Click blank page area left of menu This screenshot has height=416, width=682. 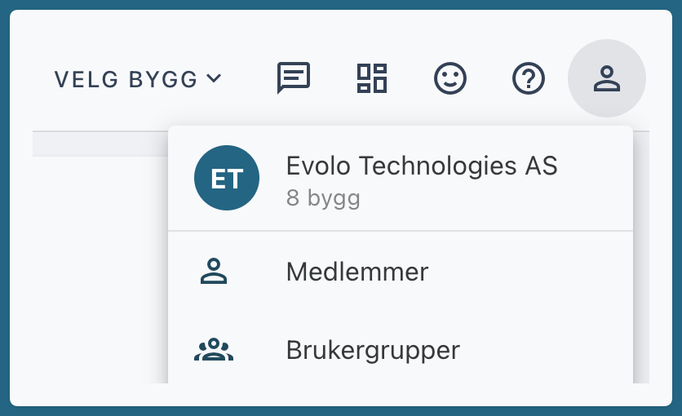pos(100,269)
